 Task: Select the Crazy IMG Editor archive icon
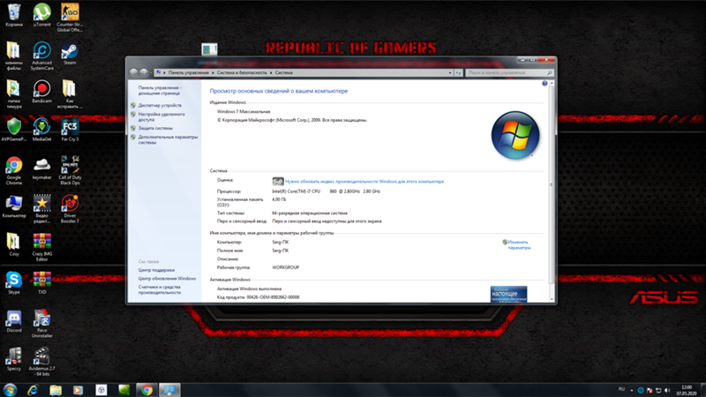41,247
